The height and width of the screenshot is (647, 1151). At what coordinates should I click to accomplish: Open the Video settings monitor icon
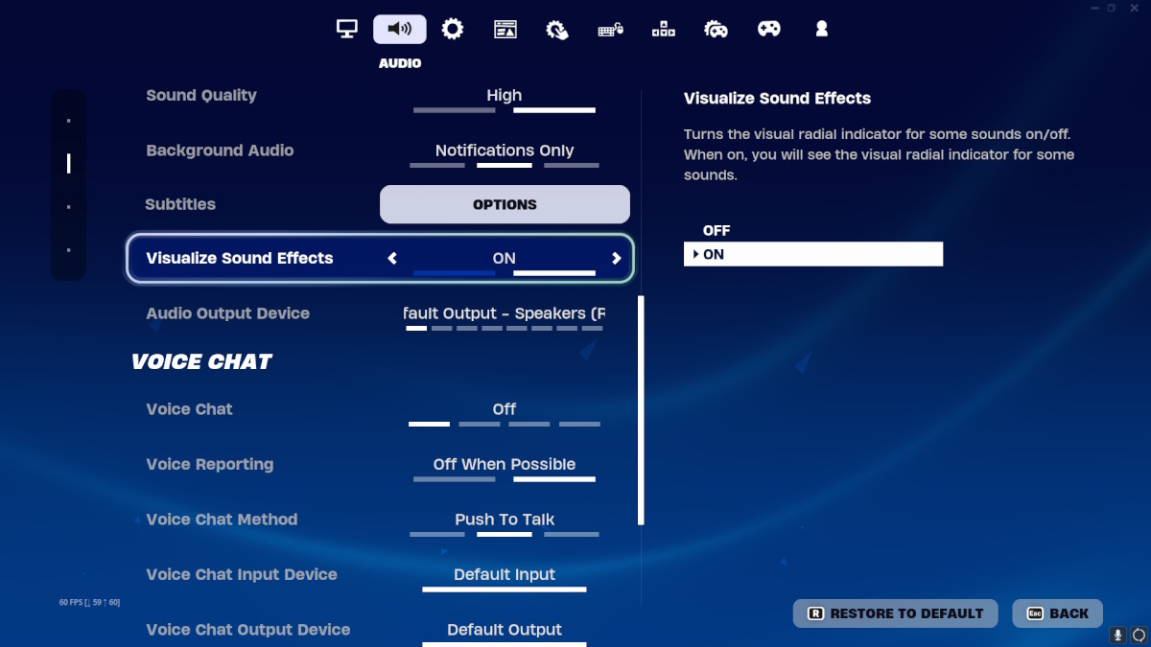click(x=347, y=29)
